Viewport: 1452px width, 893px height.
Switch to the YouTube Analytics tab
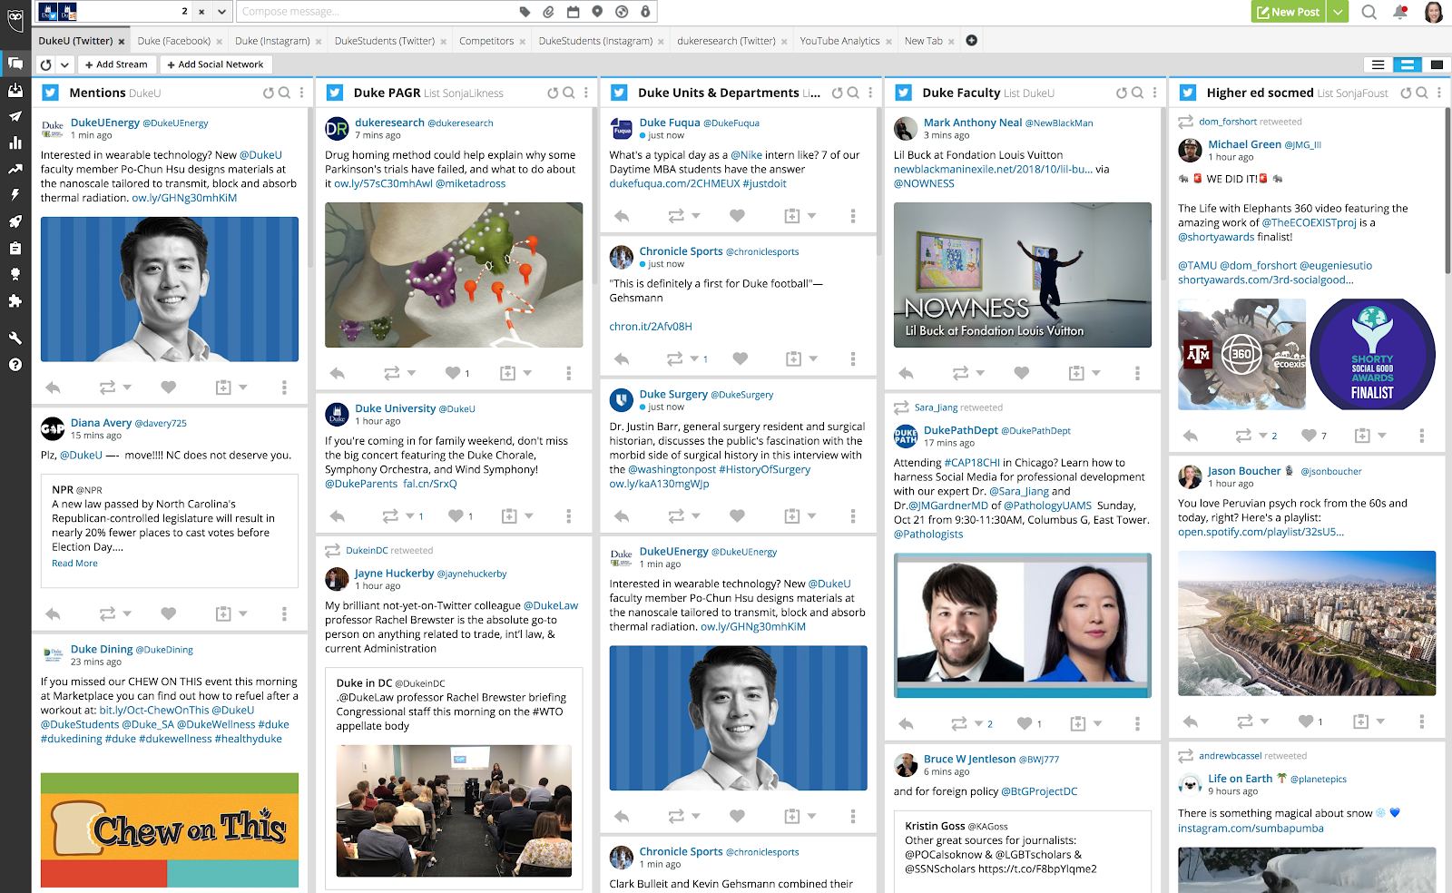839,41
